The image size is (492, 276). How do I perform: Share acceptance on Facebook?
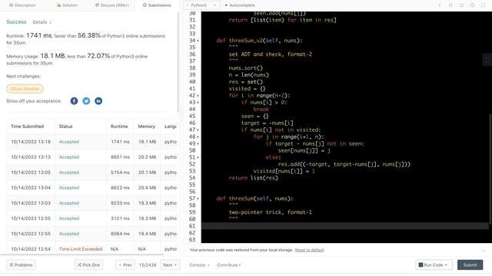coord(74,101)
